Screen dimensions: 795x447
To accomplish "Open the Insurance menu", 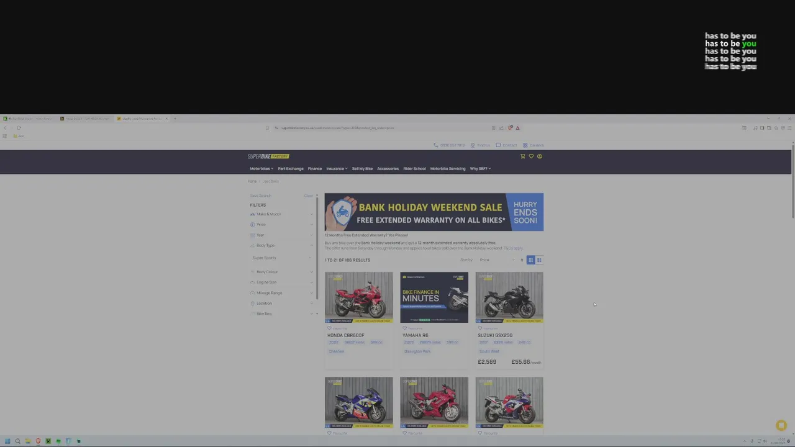I will 337,169.
